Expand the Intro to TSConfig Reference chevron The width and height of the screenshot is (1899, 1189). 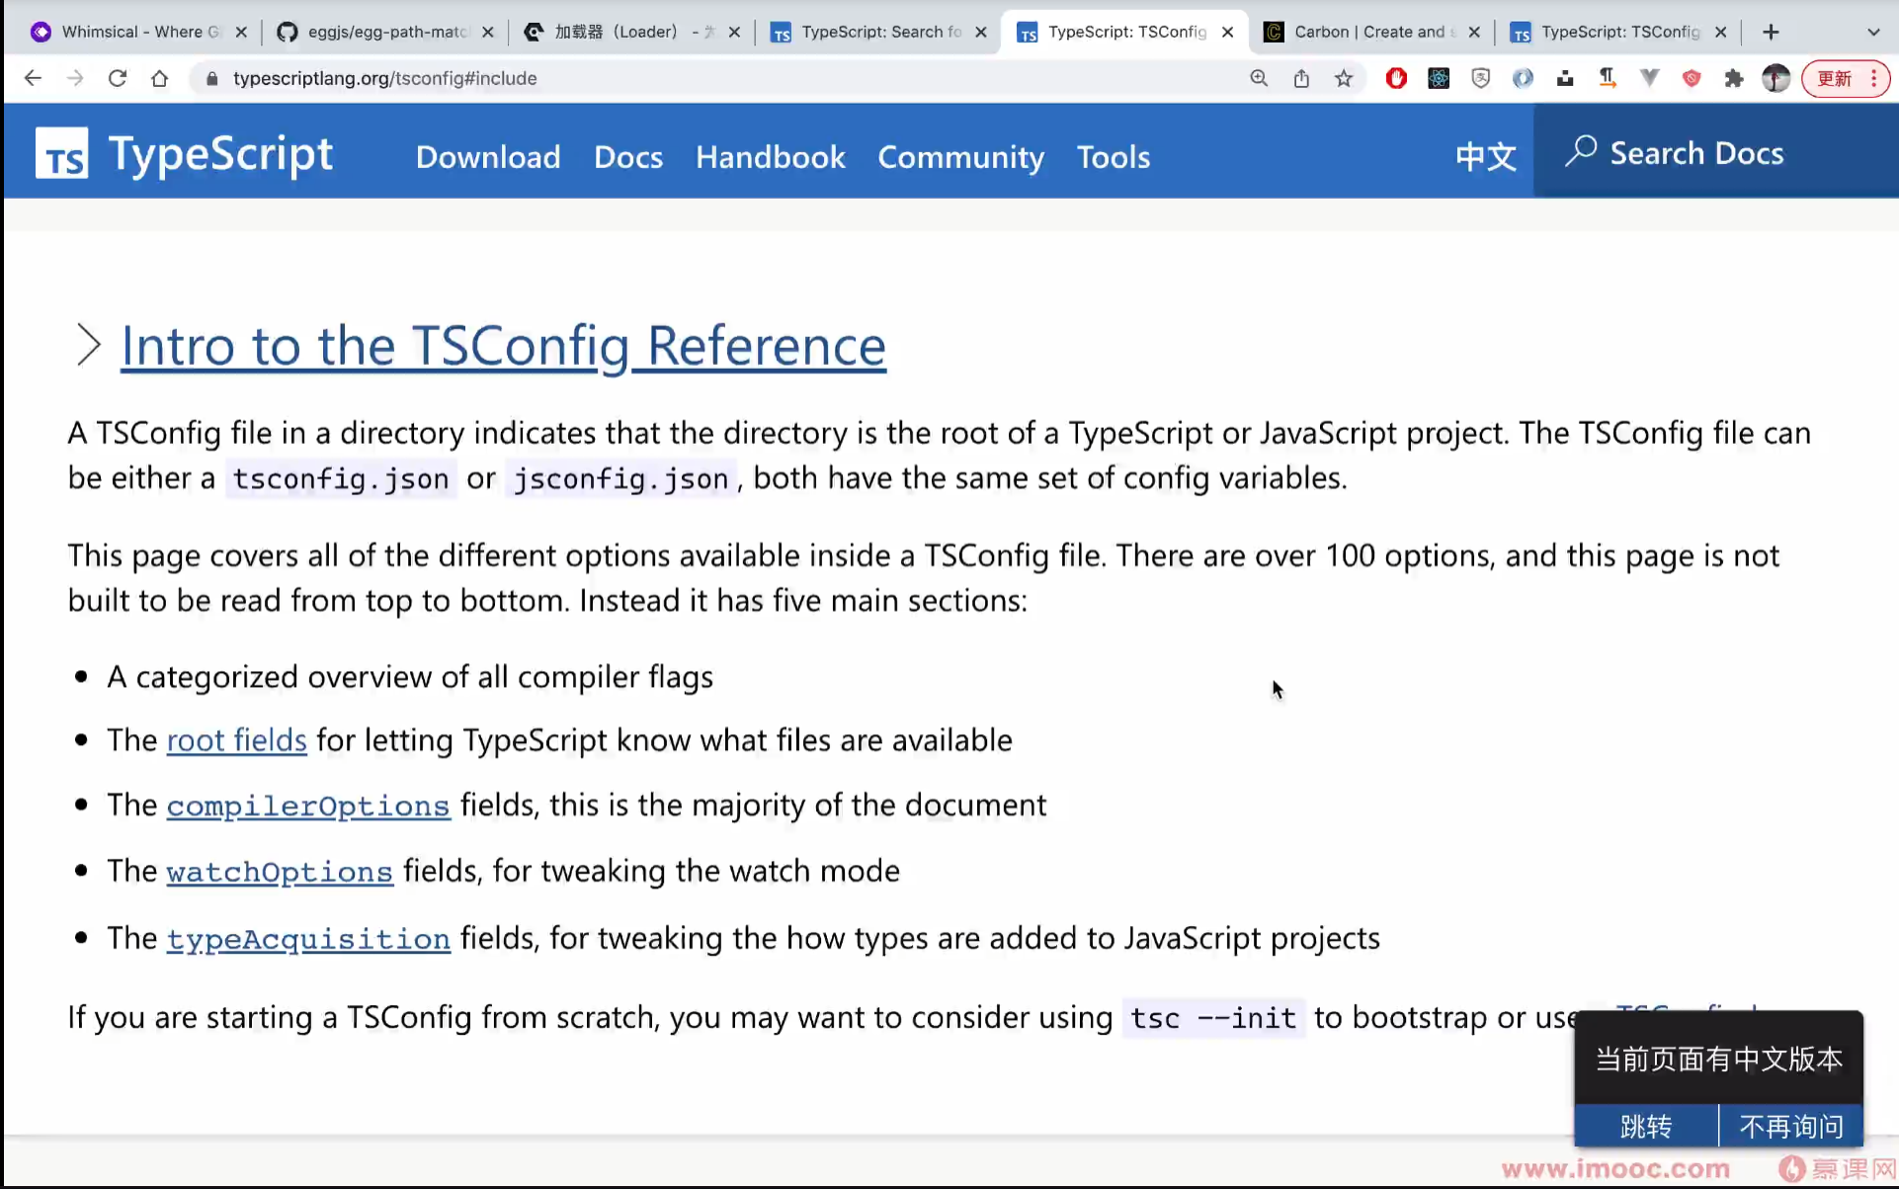[x=88, y=345]
